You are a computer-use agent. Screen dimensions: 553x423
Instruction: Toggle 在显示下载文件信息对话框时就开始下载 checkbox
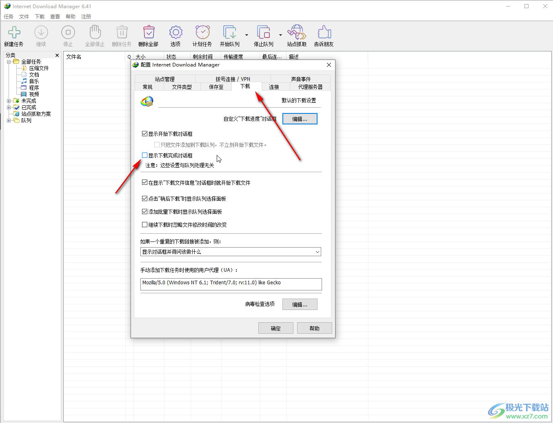pyautogui.click(x=144, y=182)
